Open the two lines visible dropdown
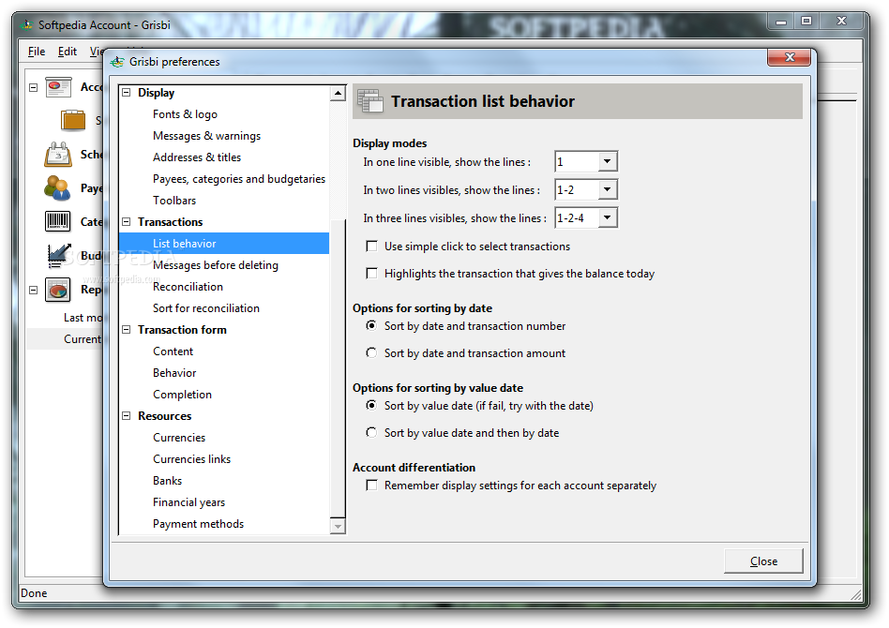This screenshot has width=889, height=628. point(608,189)
